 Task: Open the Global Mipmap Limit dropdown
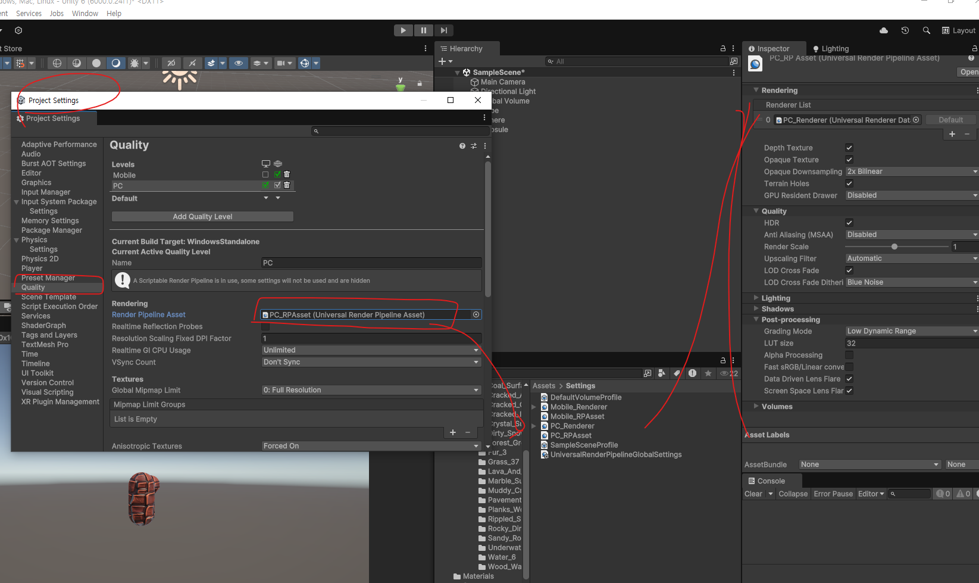[371, 390]
